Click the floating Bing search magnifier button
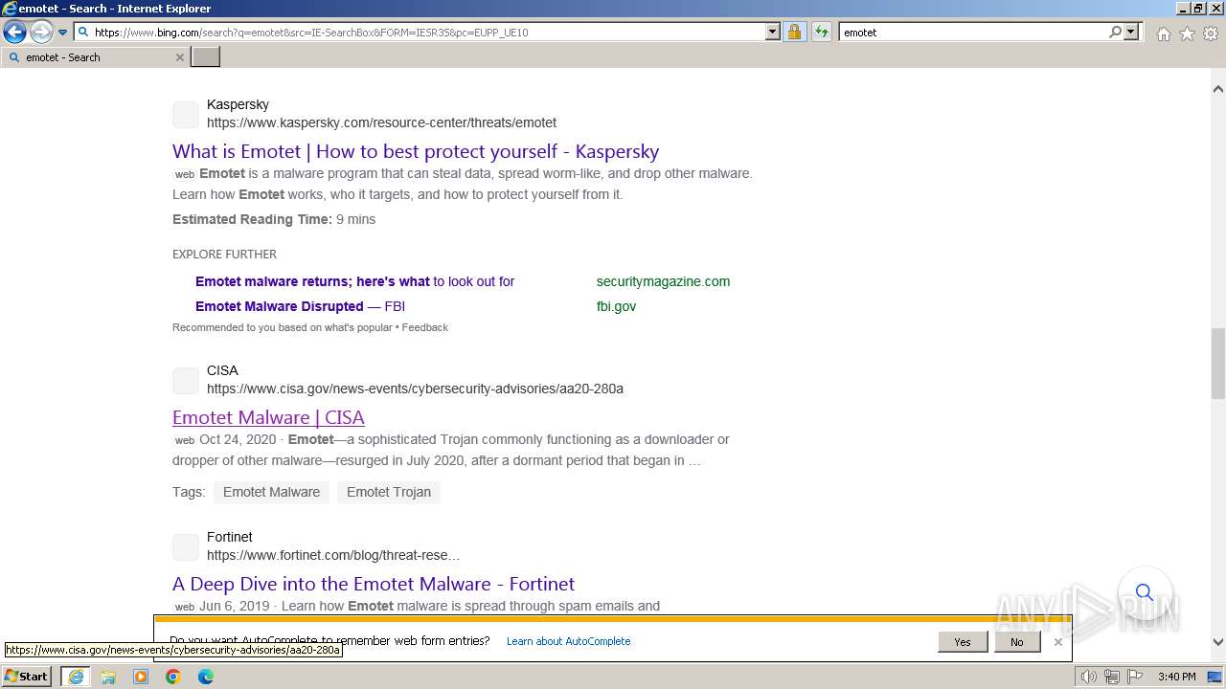1226x689 pixels. coord(1145,593)
